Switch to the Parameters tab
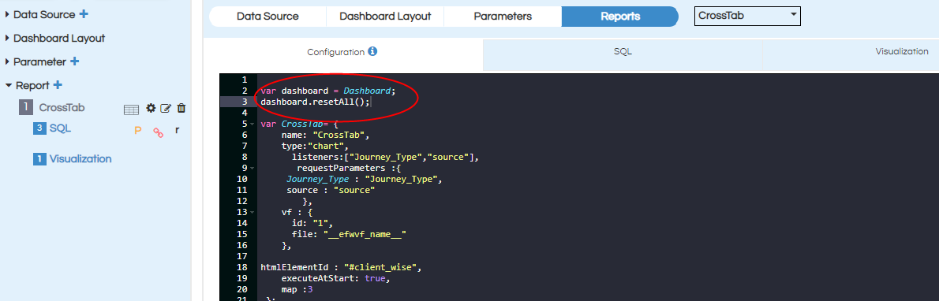939x301 pixels. click(x=503, y=17)
